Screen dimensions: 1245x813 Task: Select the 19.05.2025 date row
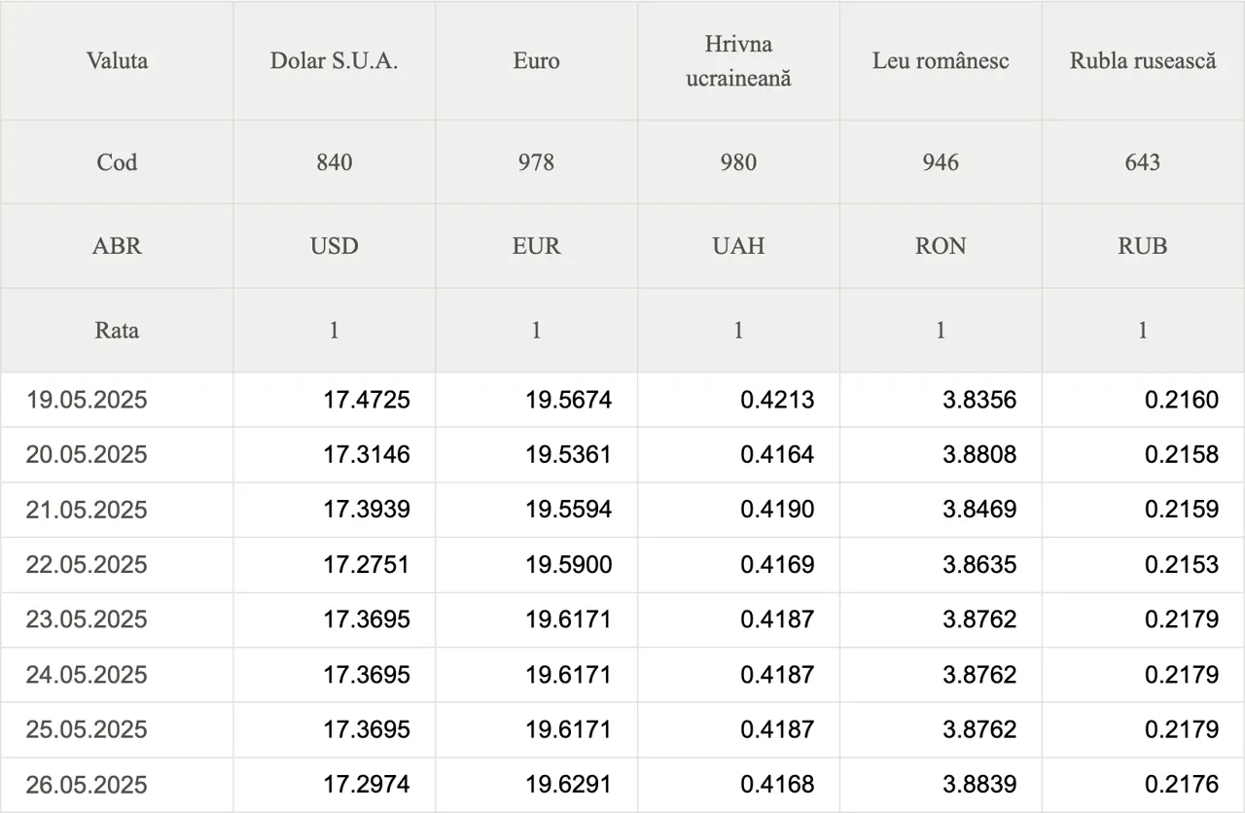coord(622,400)
